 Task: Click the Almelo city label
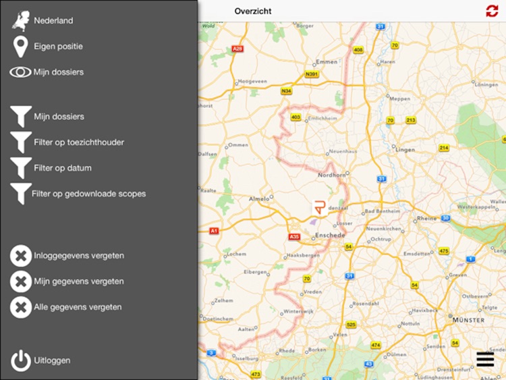(x=259, y=199)
